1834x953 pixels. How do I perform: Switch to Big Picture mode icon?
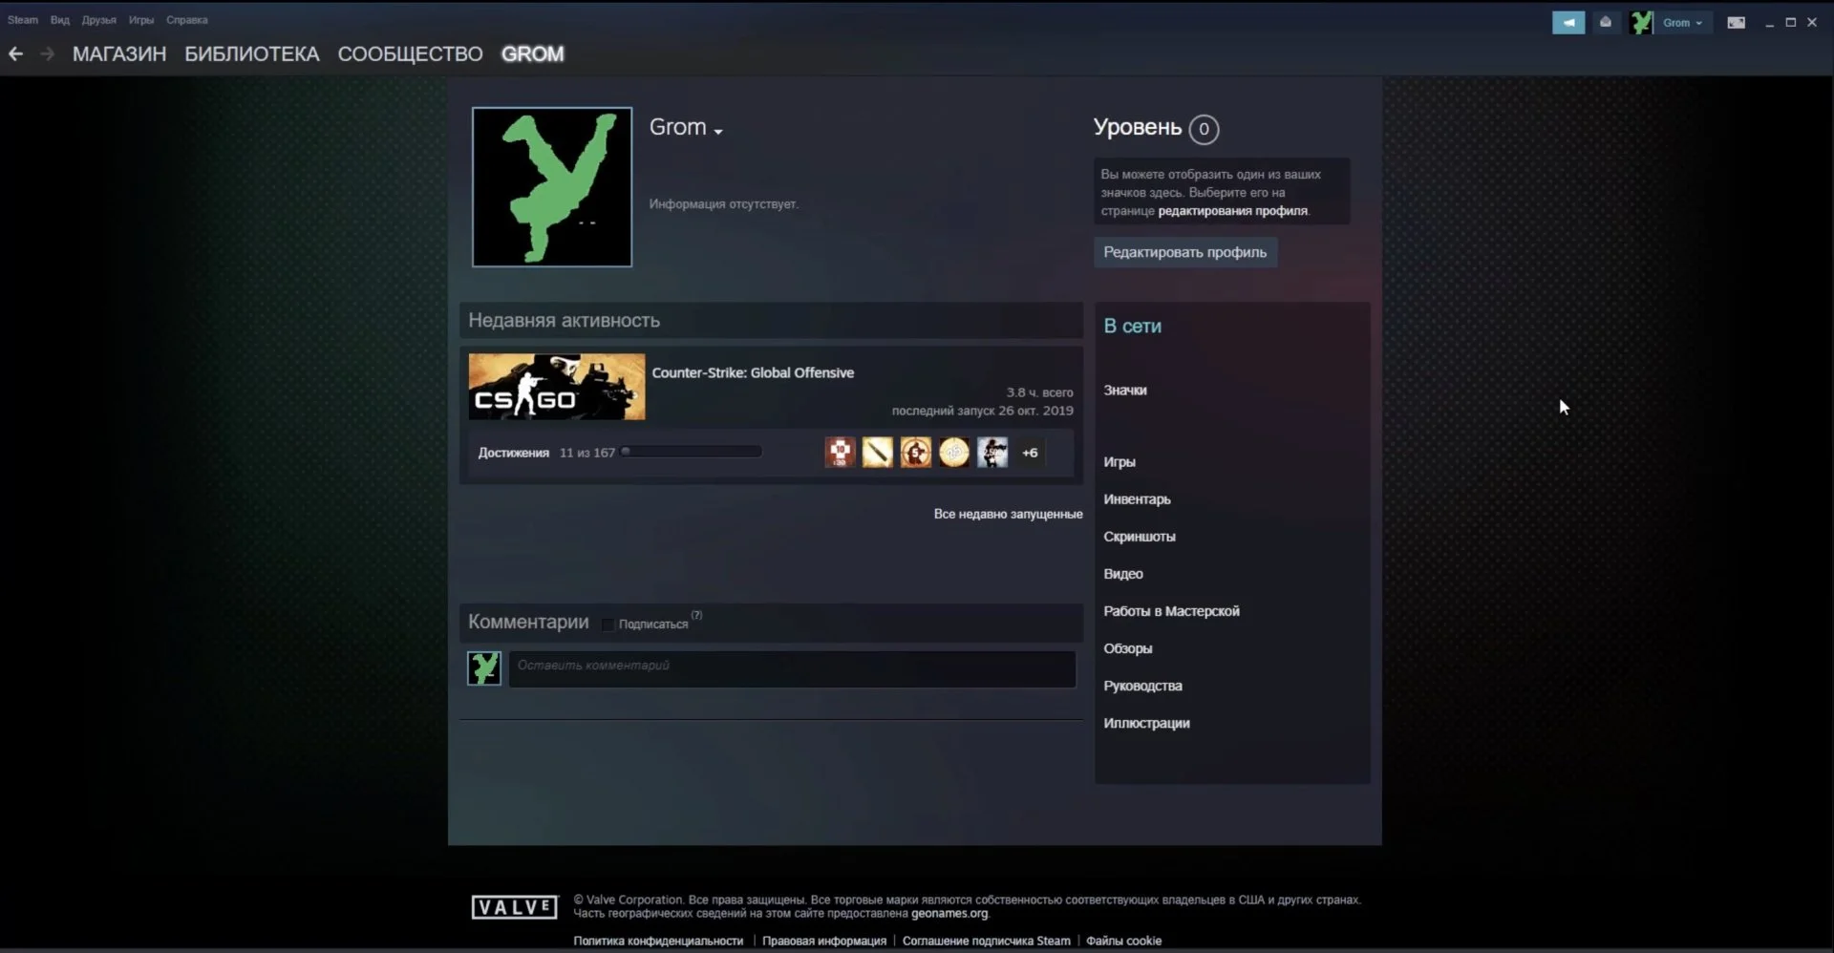point(1736,22)
